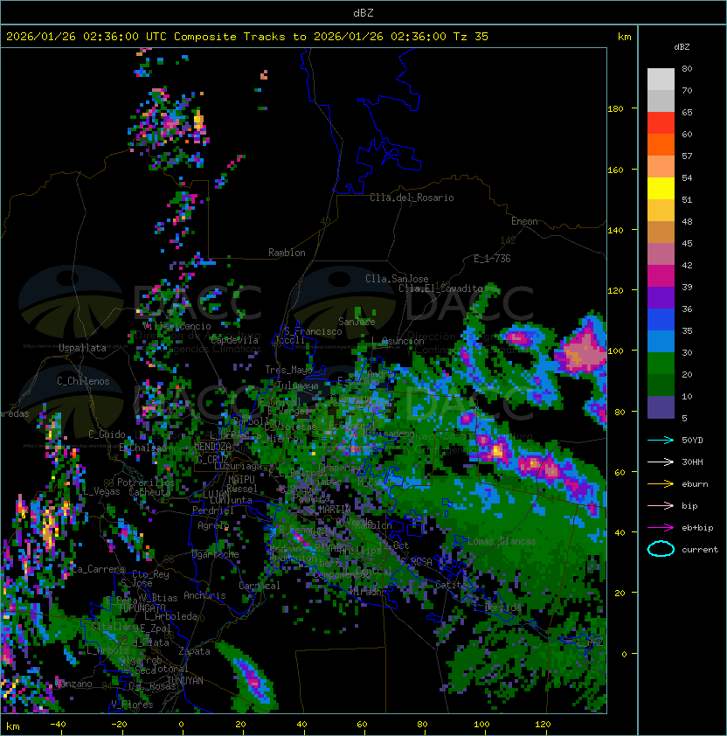Click the 'Perdriel' map label

point(213,510)
